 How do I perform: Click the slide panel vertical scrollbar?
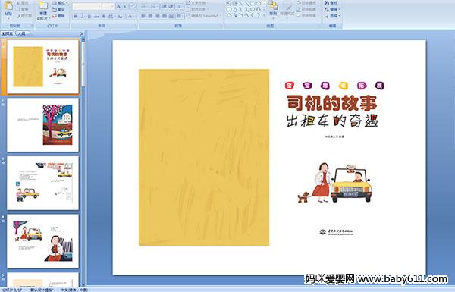point(83,162)
